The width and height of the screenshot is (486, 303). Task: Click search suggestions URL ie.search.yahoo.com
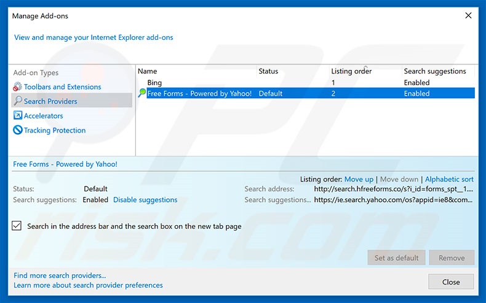pos(393,200)
